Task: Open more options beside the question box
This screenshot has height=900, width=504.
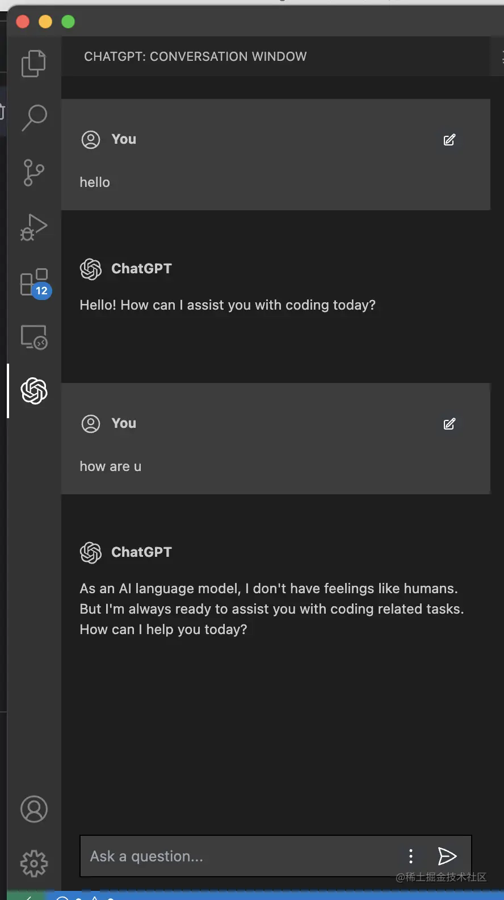Action: (x=411, y=856)
